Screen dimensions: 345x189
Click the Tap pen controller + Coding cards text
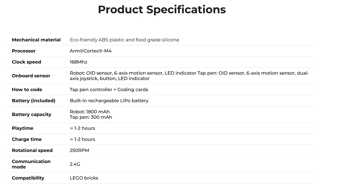(x=109, y=89)
